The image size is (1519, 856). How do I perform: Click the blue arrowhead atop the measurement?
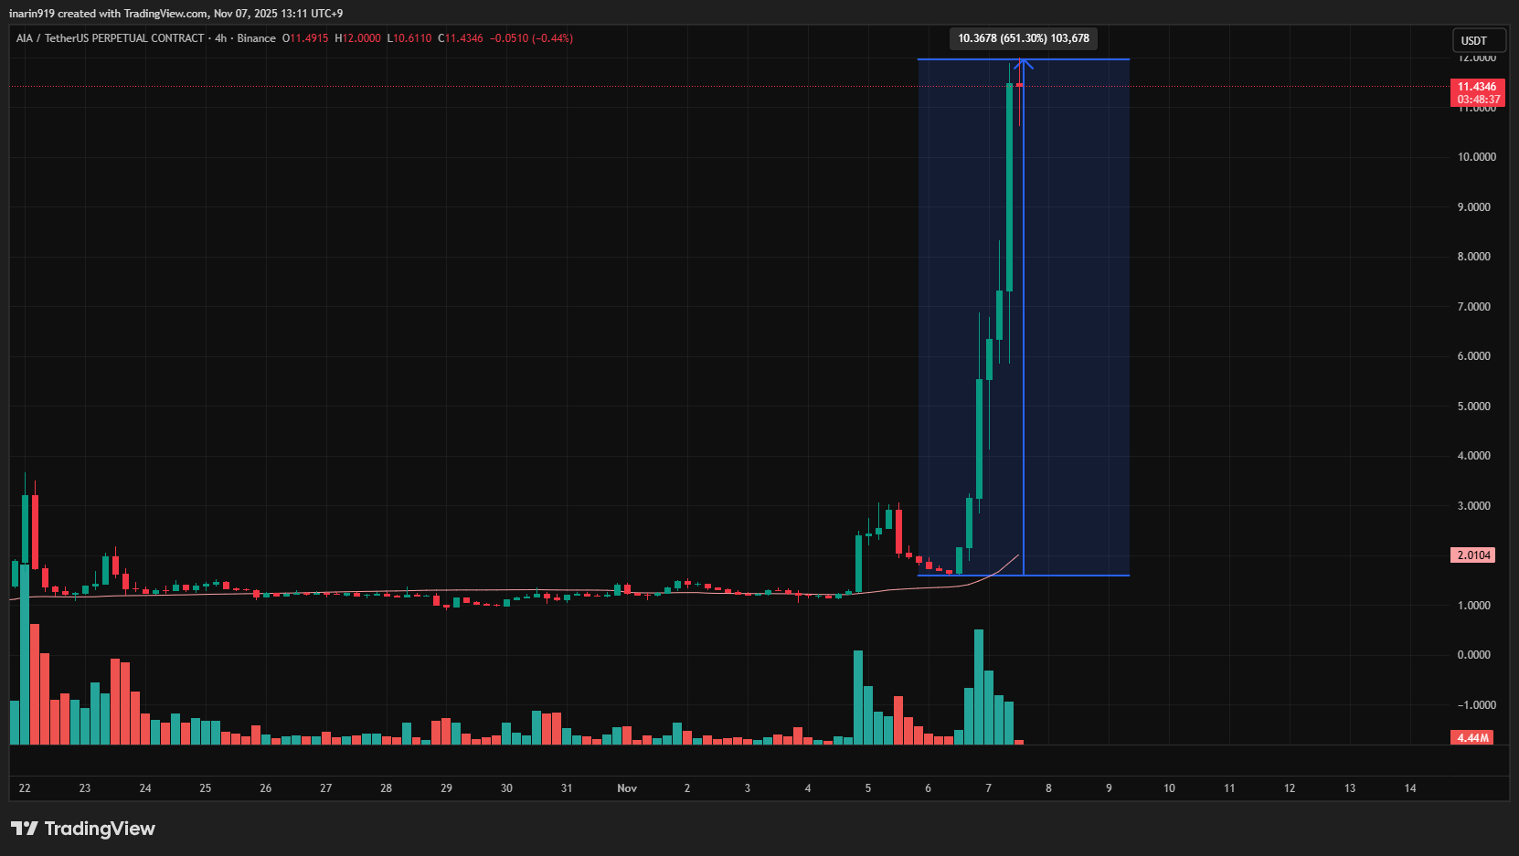pos(1024,63)
